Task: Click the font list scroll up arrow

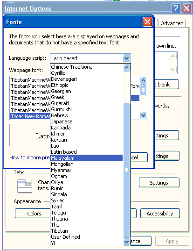Action: [143, 80]
